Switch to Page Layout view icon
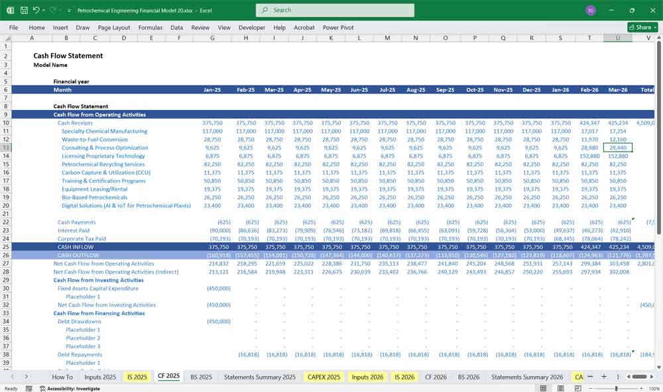This screenshot has width=663, height=392. (562, 388)
